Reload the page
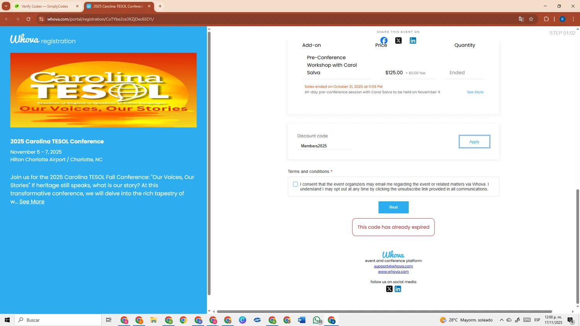This screenshot has height=326, width=580. tap(28, 19)
